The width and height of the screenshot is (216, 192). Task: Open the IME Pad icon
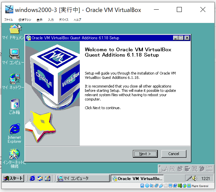click(x=180, y=169)
